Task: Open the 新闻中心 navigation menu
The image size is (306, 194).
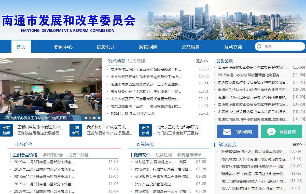Action: coord(63,47)
